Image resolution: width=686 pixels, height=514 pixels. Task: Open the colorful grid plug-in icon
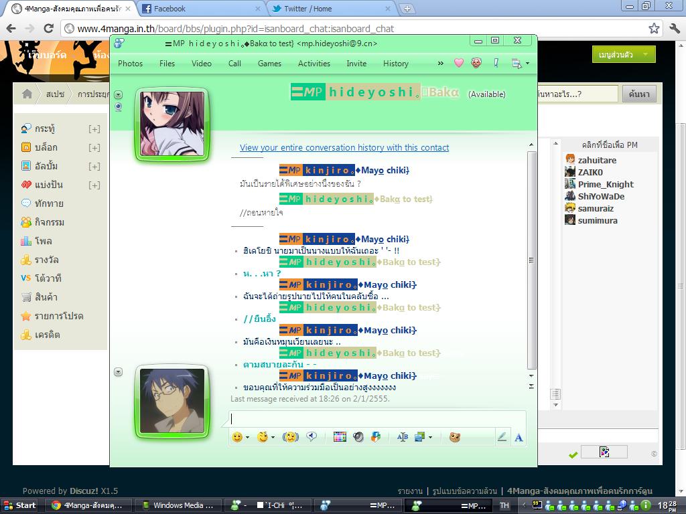coord(340,437)
